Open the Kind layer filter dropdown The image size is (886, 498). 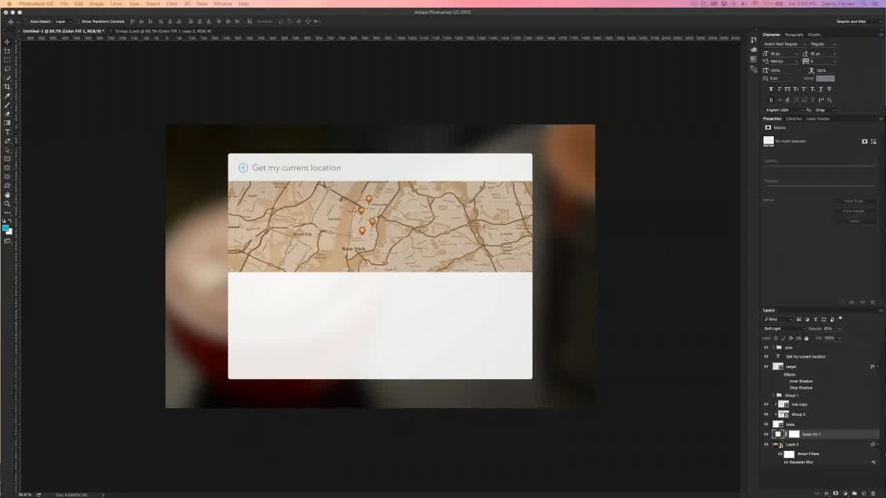coord(778,319)
